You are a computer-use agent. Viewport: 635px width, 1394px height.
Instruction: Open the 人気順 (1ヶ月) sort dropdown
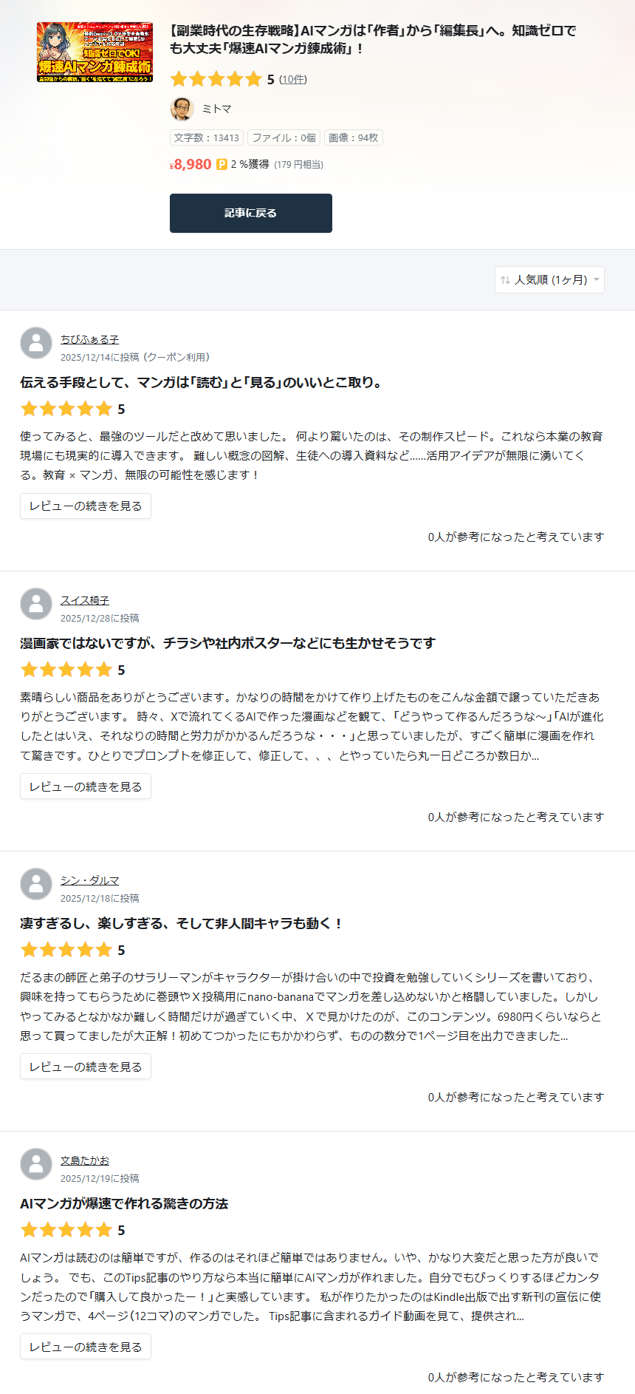pos(550,280)
